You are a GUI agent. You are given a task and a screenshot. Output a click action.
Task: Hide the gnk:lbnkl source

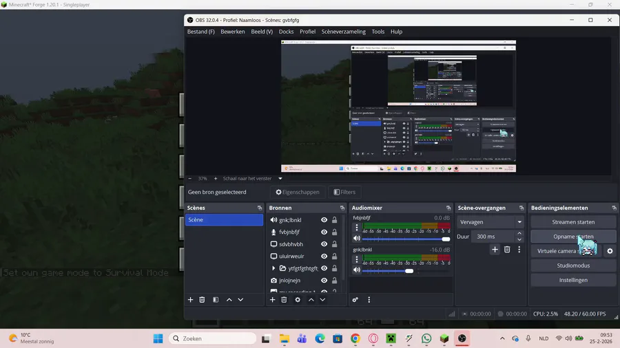(x=324, y=220)
